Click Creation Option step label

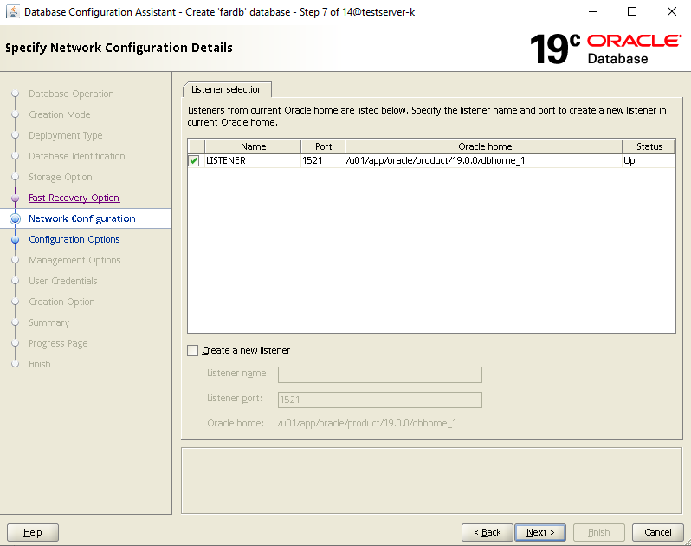[61, 302]
